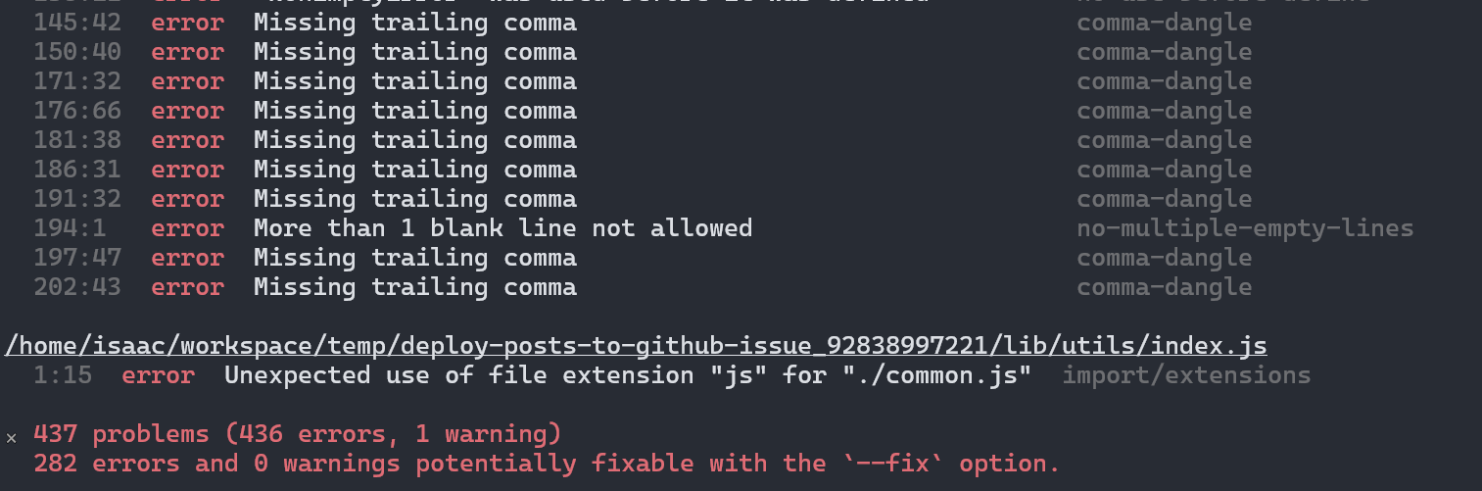Click the error label on row 191:32
The width and height of the screenshot is (1482, 491).
point(187,199)
